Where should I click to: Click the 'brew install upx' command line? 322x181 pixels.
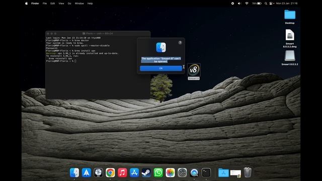click(70, 51)
